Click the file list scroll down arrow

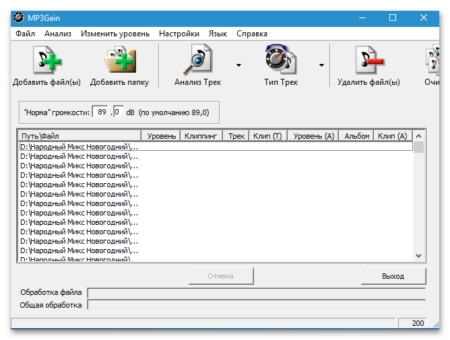pyautogui.click(x=419, y=255)
